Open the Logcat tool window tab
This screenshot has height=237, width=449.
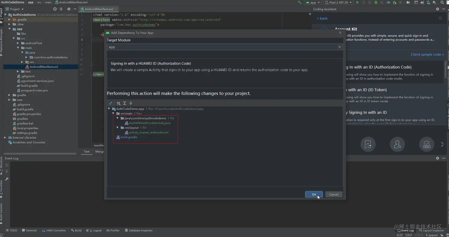pyautogui.click(x=94, y=230)
